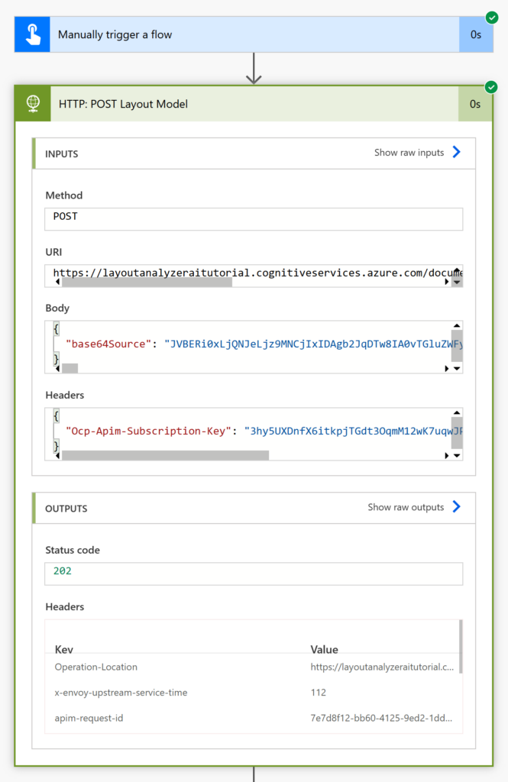Click green success checkmark on trigger step
This screenshot has width=508, height=782.
pyautogui.click(x=492, y=18)
